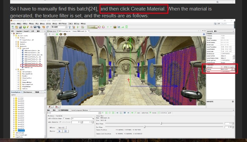The image size is (247, 142).
Task: Click the Build Project hammer icon
Action: 70,27
